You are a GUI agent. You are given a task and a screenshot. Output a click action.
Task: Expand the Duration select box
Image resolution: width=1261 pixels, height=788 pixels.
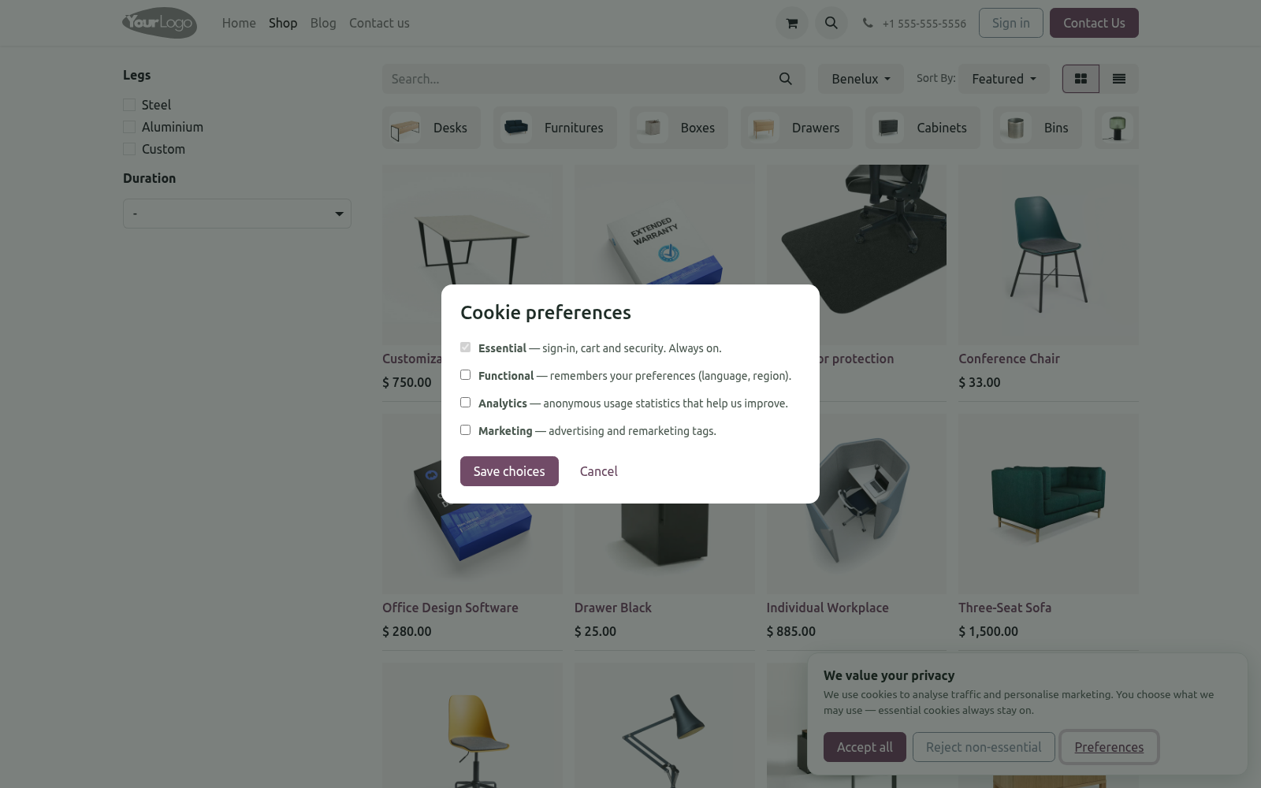click(x=237, y=214)
